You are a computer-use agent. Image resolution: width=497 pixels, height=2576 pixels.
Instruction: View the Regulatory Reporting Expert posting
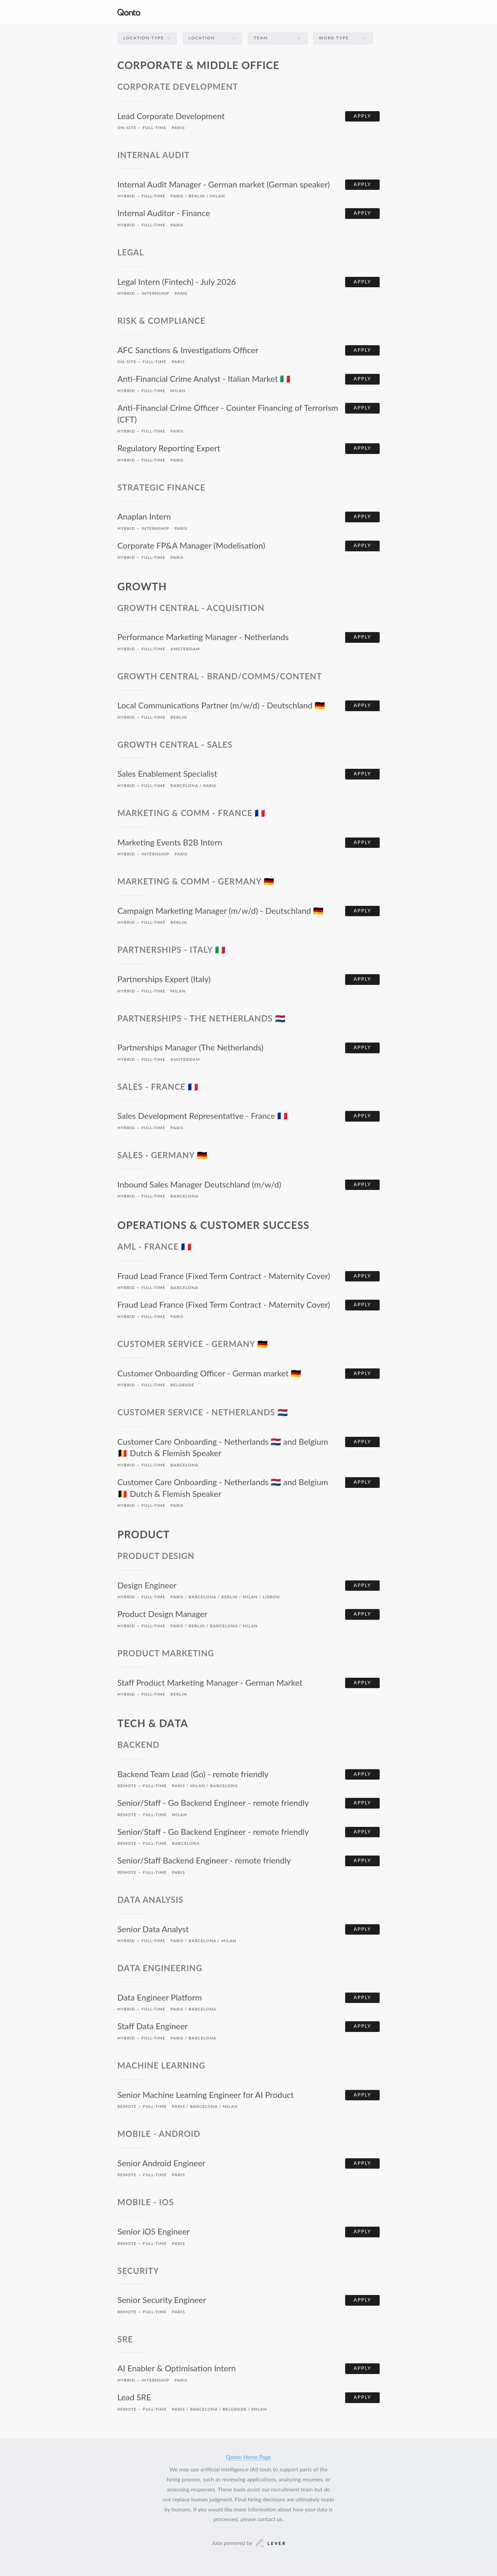[x=168, y=448]
